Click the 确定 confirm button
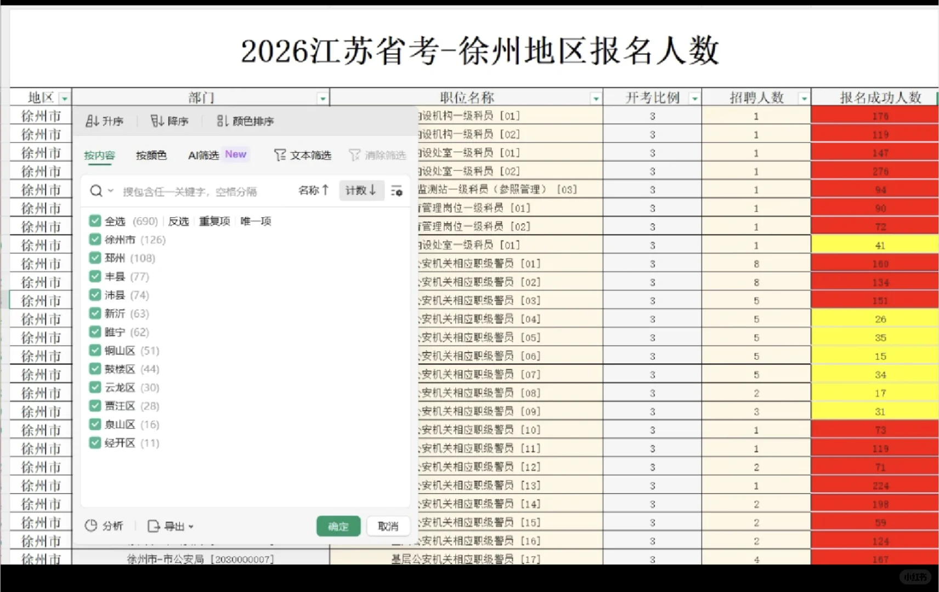This screenshot has width=939, height=592. 338,526
